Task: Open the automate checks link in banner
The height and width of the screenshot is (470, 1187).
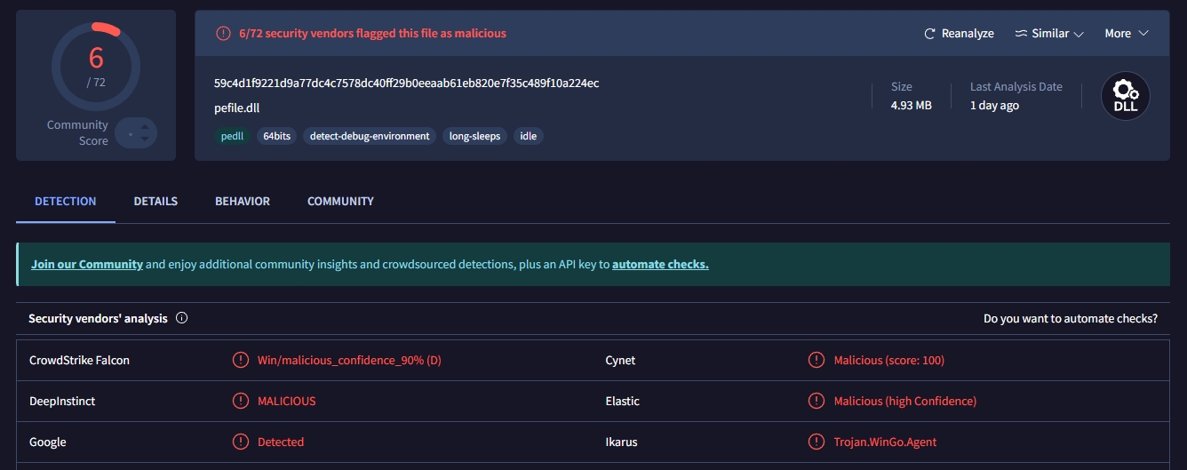Action: pos(660,265)
